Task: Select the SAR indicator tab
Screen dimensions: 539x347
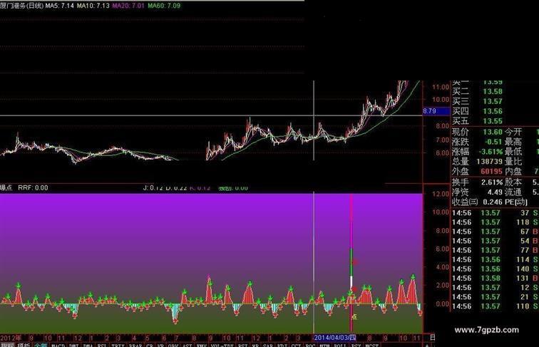Action: point(267,345)
